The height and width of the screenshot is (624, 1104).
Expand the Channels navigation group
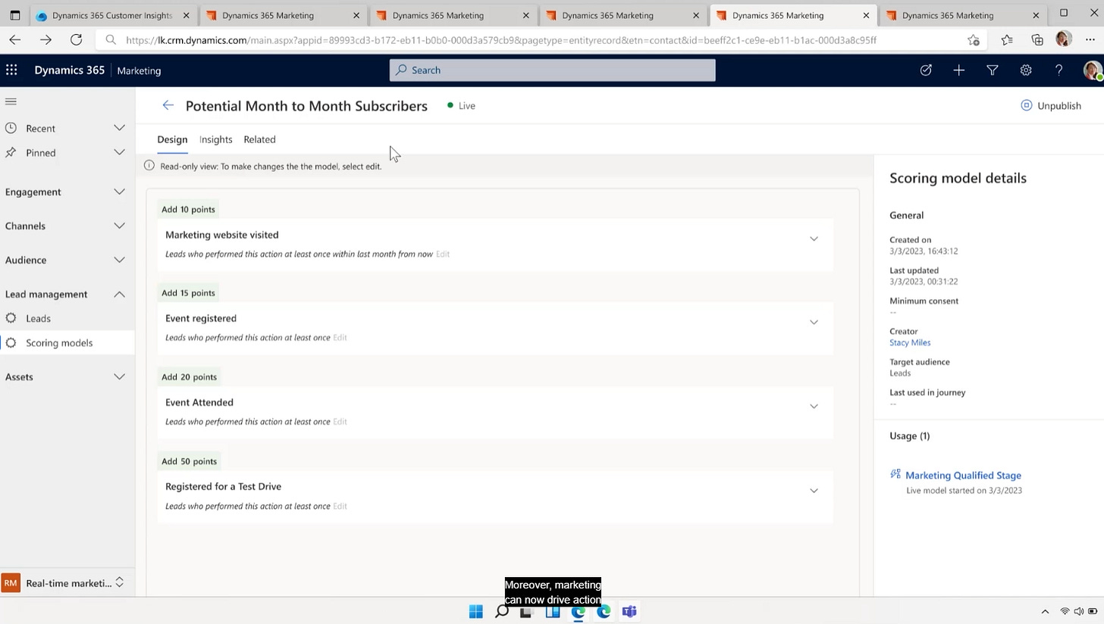click(119, 226)
